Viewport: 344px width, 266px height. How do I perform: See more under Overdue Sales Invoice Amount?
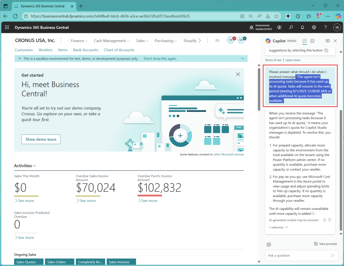pyautogui.click(x=86, y=201)
